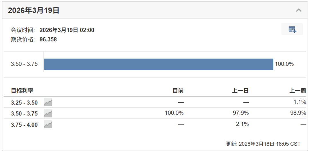The width and height of the screenshot is (309, 152).
Task: Select the 2026年3月19日 header title
Action: pos(33,11)
